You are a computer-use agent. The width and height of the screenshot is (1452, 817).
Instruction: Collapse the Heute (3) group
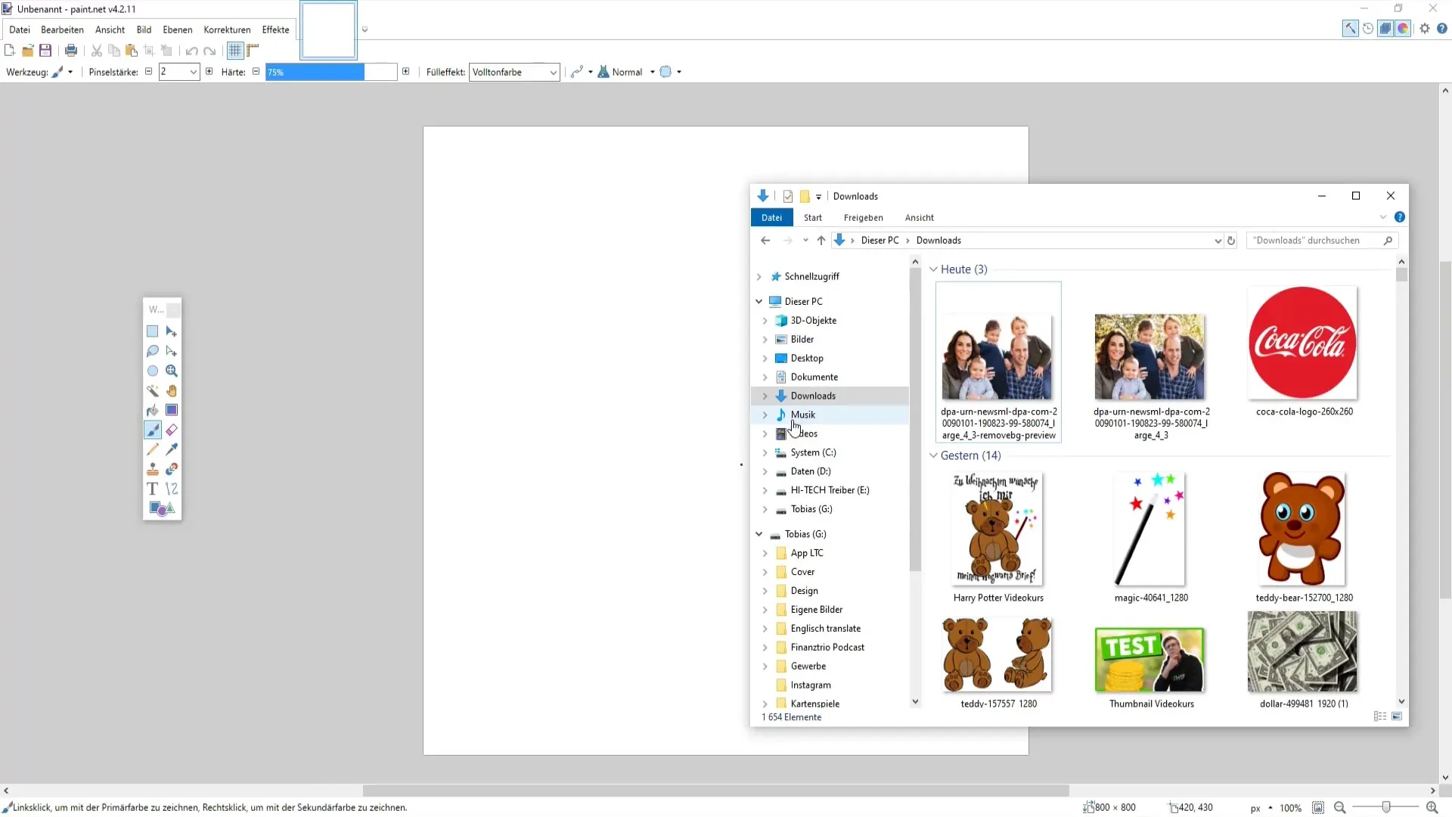(933, 269)
